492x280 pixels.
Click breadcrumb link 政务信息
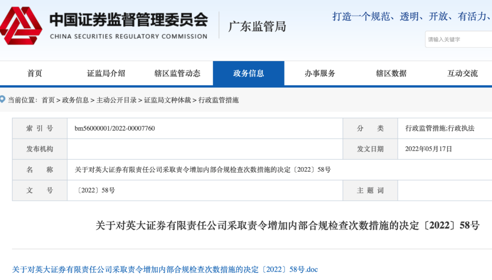(x=75, y=100)
